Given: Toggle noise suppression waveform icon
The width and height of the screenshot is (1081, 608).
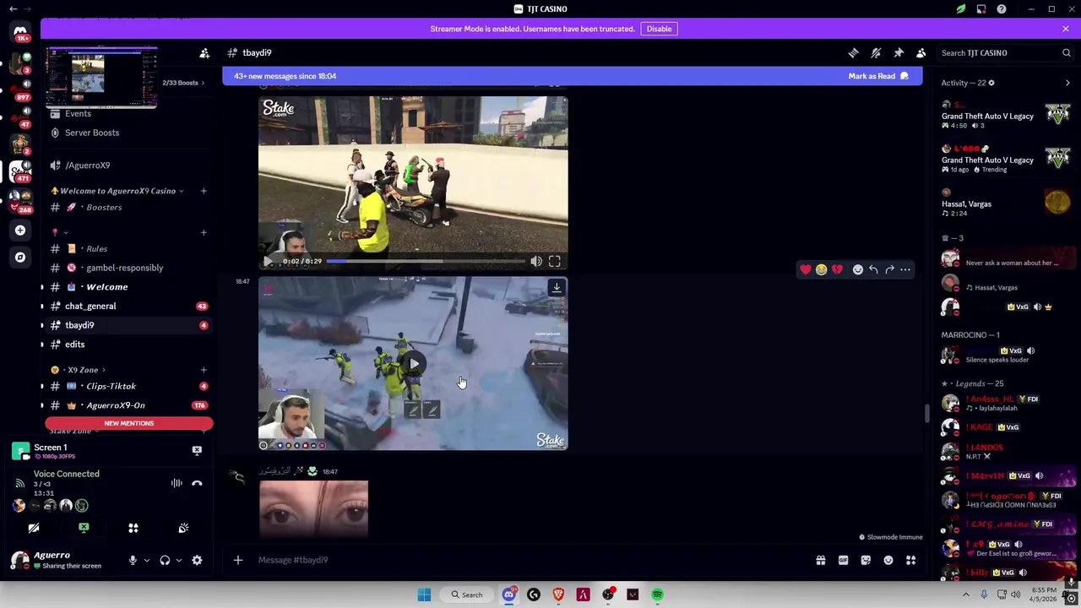Looking at the screenshot, I should coord(177,483).
